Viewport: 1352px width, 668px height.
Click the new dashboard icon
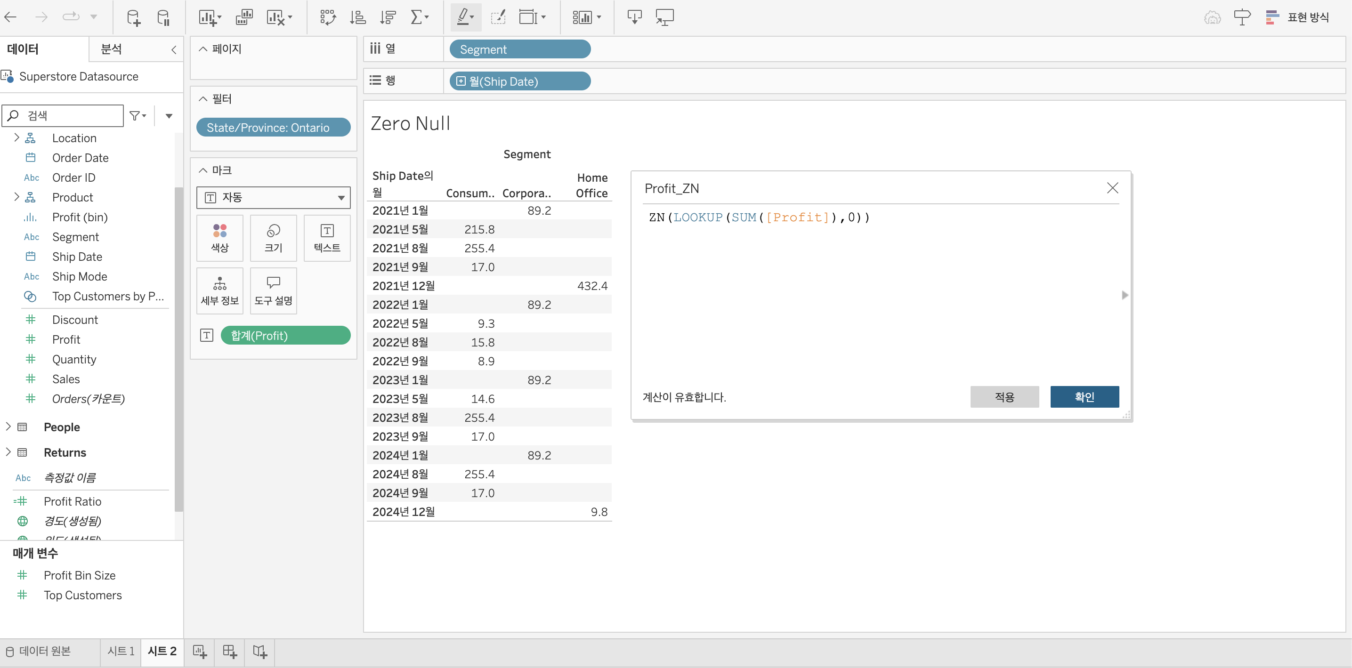(x=230, y=651)
